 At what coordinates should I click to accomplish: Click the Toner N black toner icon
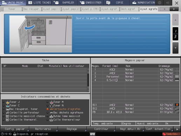click(x=51, y=106)
